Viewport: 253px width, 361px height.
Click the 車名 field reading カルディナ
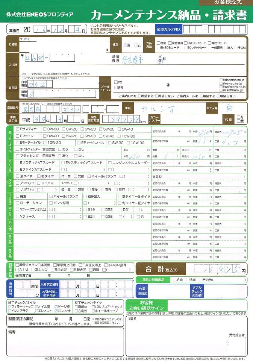[x=169, y=108]
